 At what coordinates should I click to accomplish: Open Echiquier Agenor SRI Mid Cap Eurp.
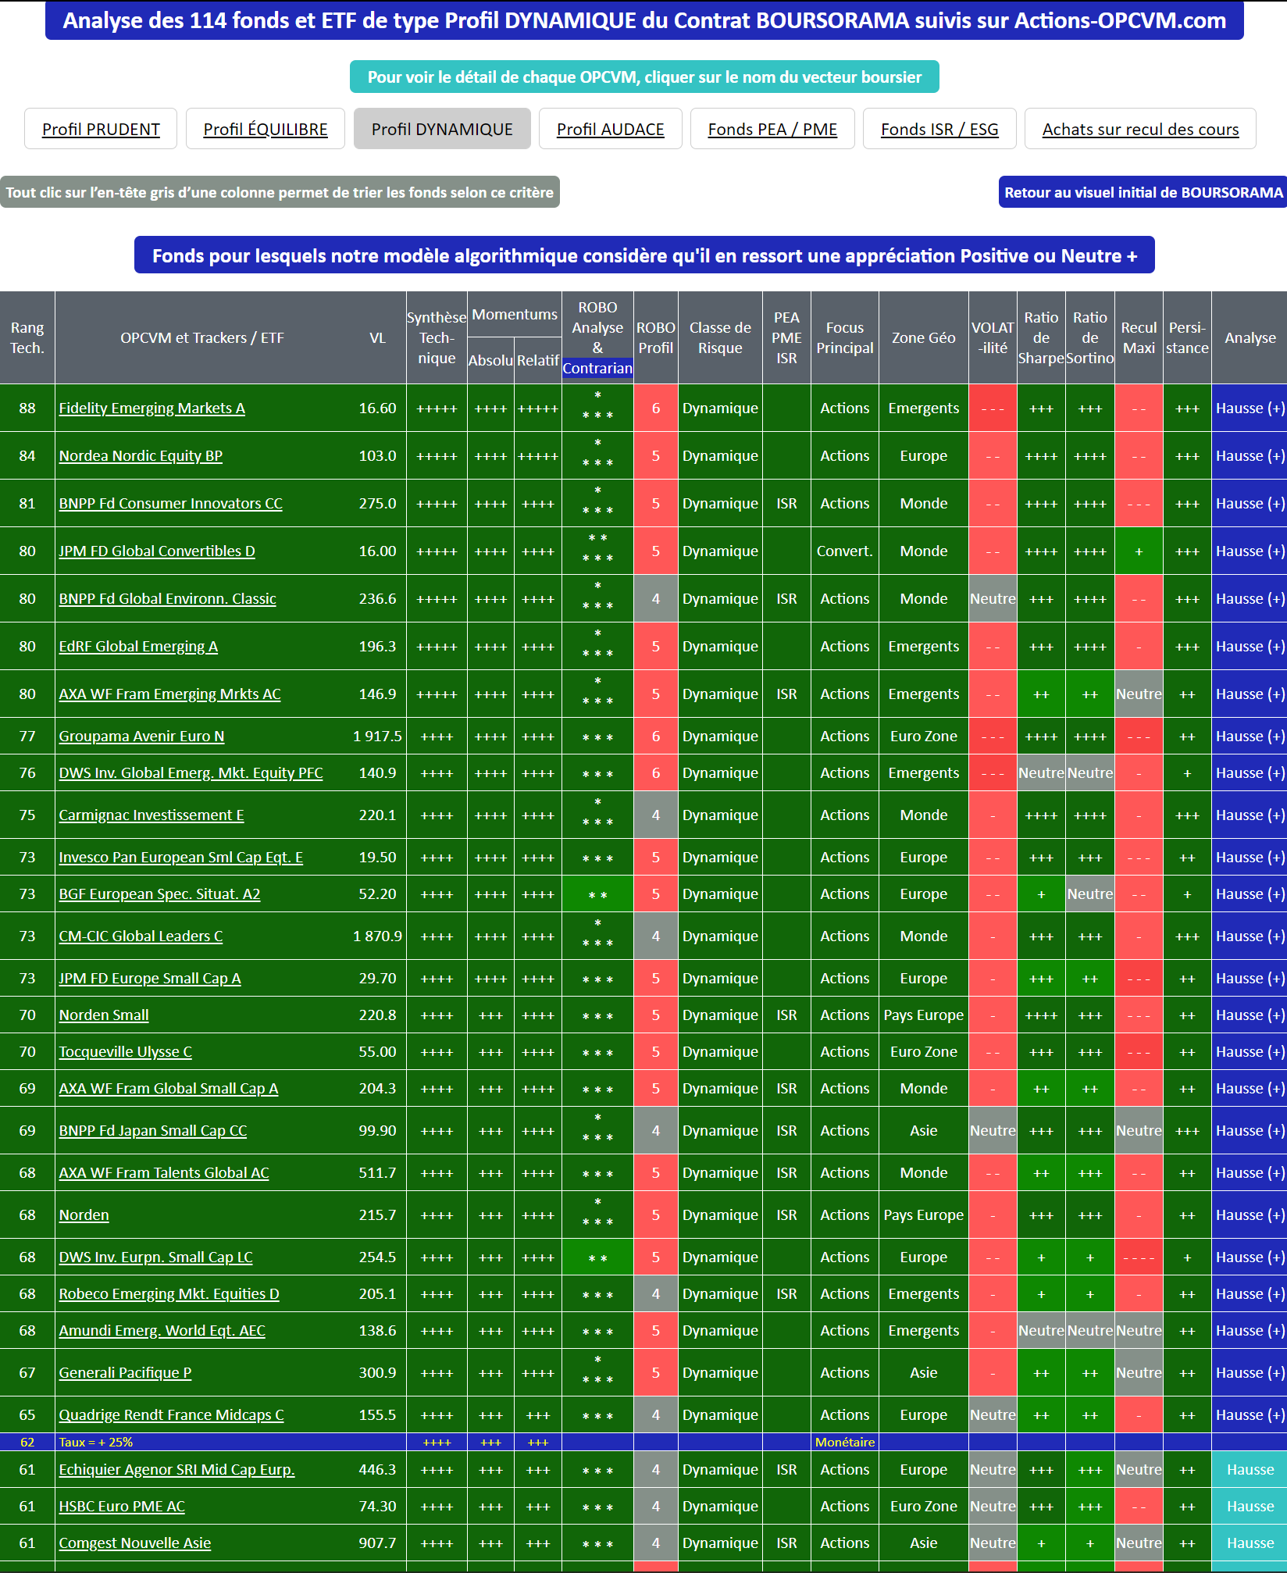tap(177, 1469)
